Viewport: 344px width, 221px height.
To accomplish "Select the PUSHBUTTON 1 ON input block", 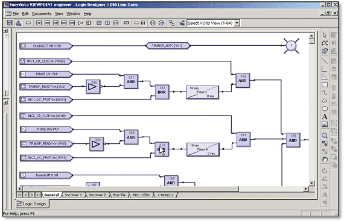I will pos(46,46).
